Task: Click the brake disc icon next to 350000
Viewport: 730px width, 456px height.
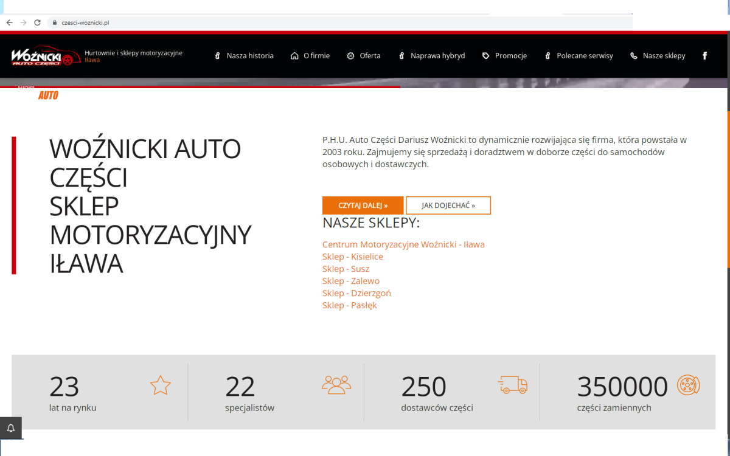Action: pos(689,385)
